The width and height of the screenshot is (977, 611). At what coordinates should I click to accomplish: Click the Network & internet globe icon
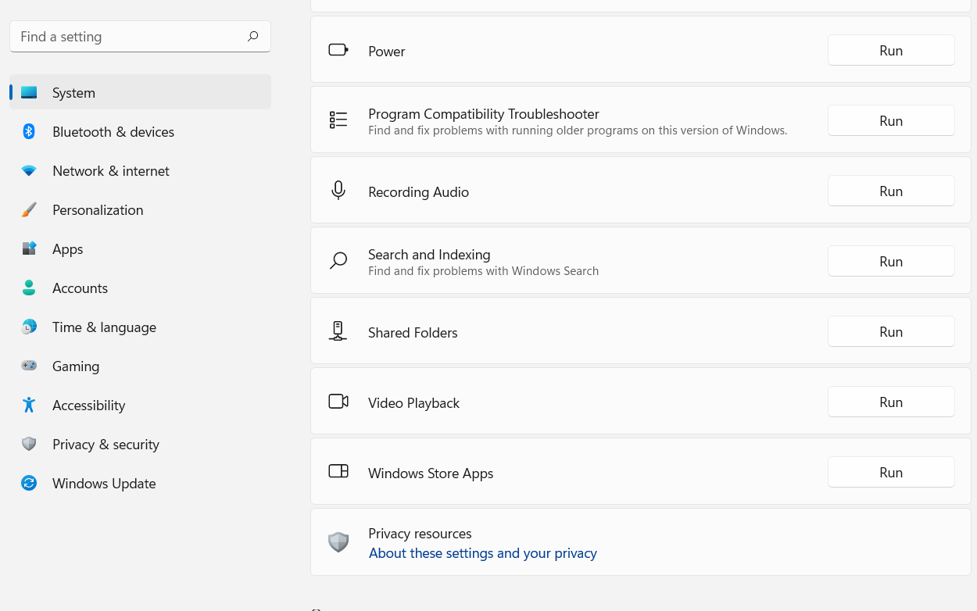[x=29, y=170]
